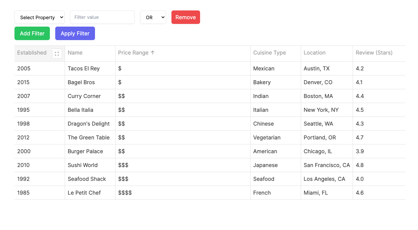
Task: Sort the table by Name column
Action: pos(75,53)
